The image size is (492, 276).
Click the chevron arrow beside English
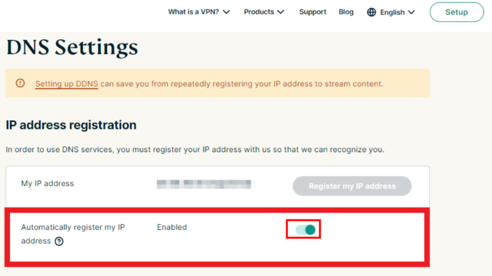[x=411, y=12]
